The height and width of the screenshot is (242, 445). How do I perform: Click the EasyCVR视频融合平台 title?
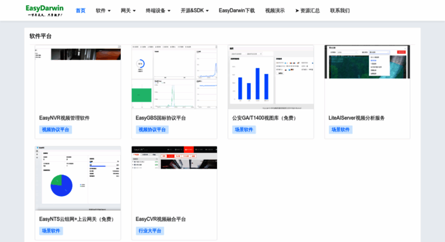(160, 219)
